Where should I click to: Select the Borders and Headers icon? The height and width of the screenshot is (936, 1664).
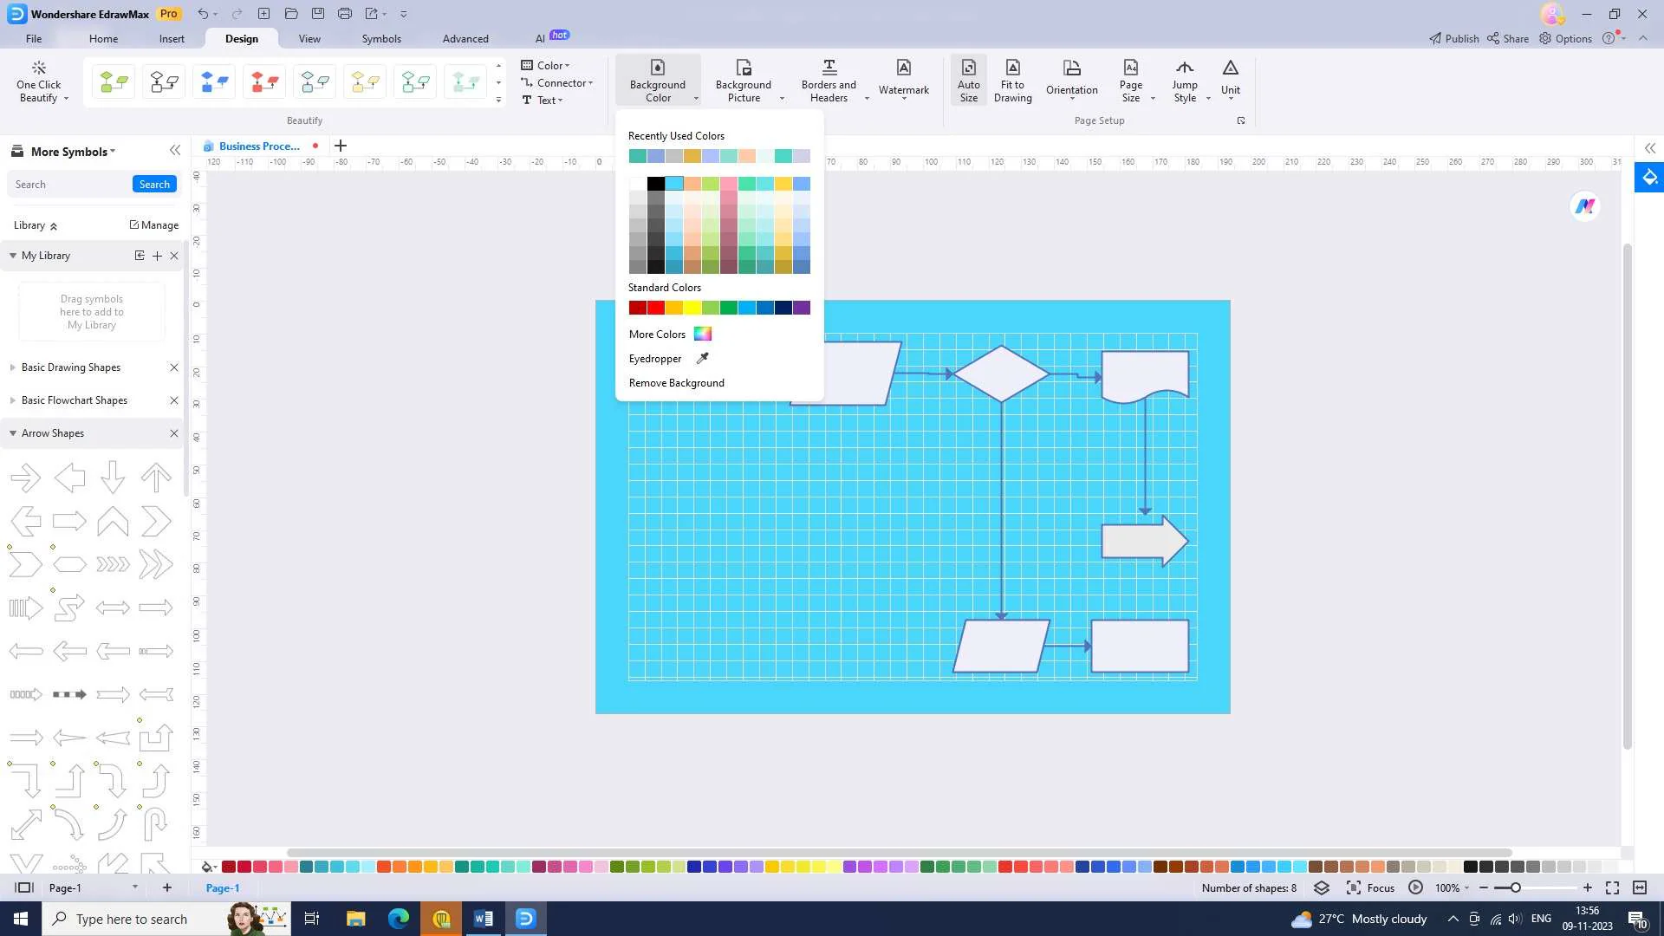(829, 79)
